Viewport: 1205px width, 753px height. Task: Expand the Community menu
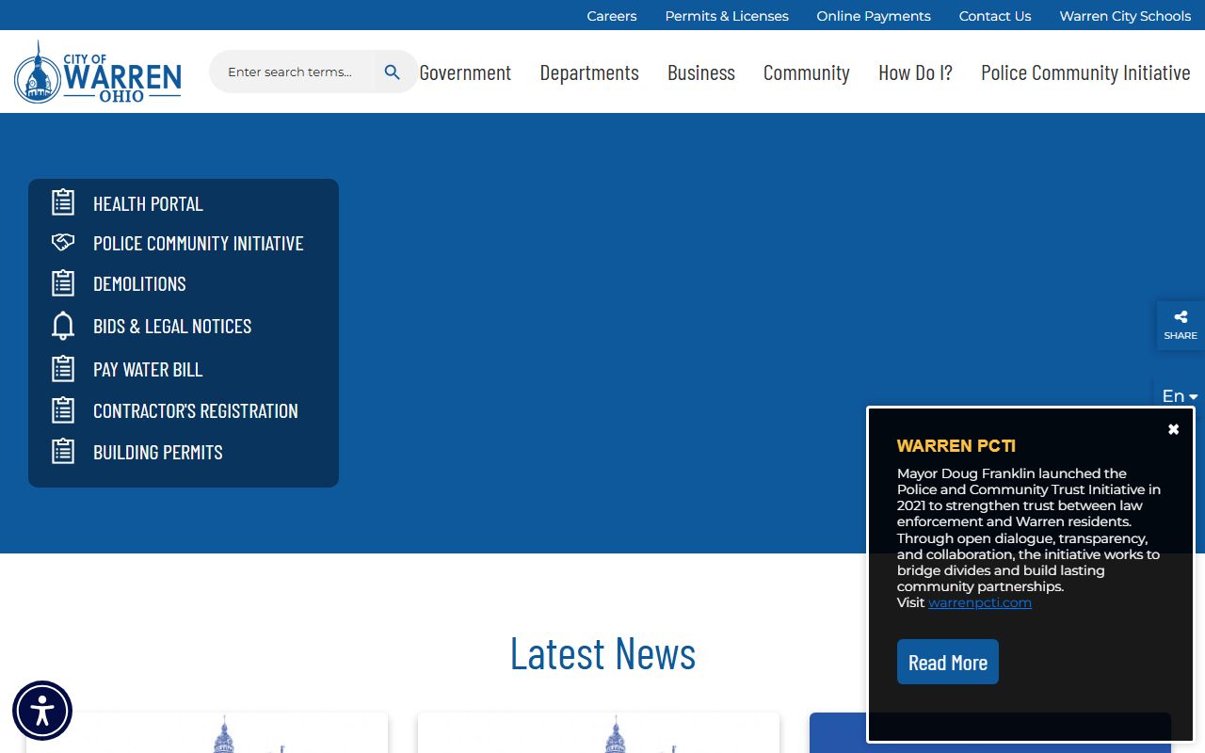click(806, 72)
